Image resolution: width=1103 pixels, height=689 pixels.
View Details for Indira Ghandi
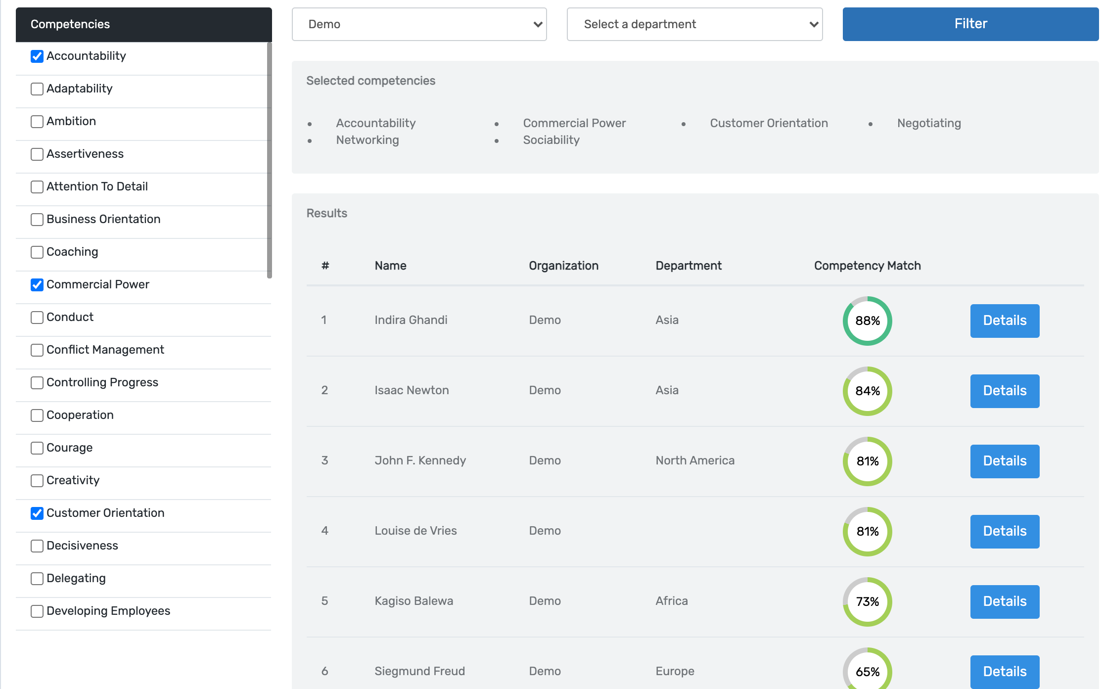(1005, 321)
